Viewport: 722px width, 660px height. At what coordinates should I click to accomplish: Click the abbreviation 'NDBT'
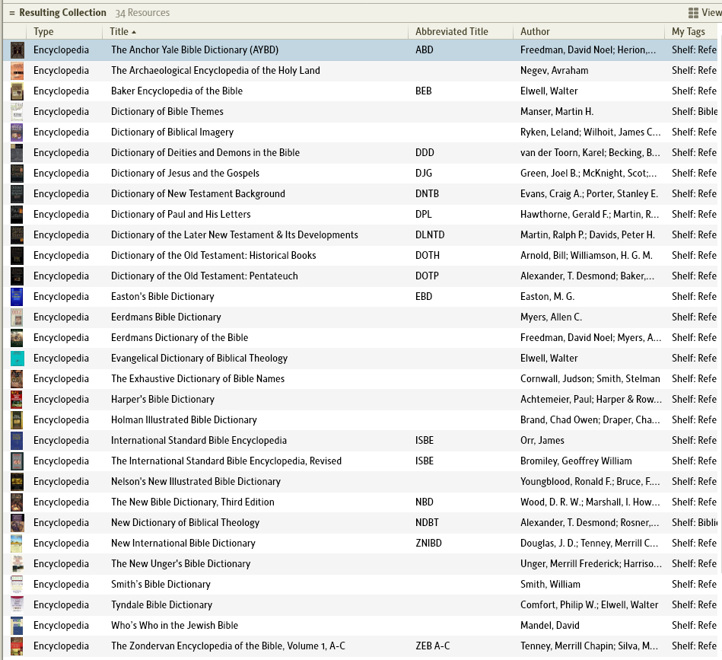[x=428, y=523]
